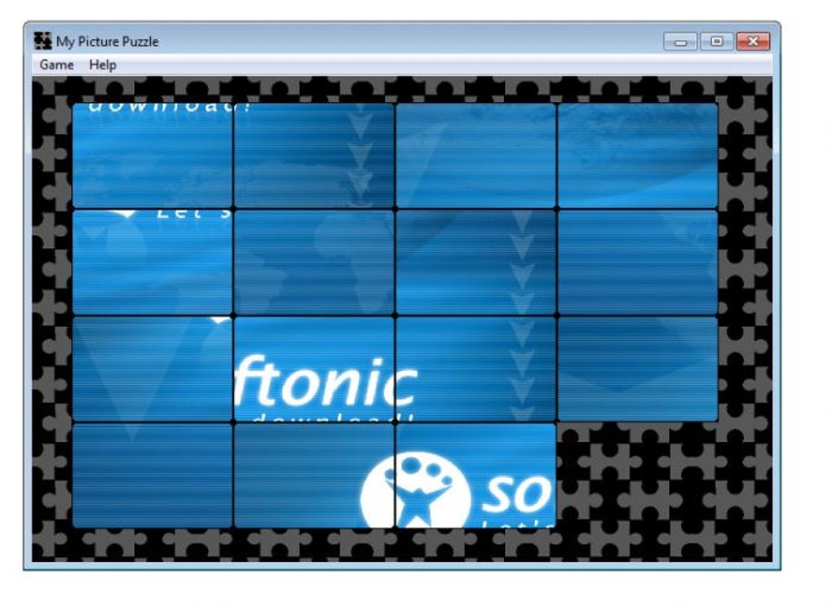Click the tile with cut-off 'download!' text at top
832x606 pixels.
tap(153, 156)
